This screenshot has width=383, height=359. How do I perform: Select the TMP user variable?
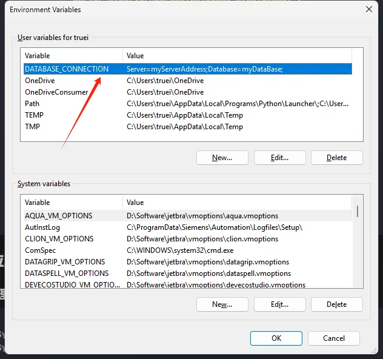pyautogui.click(x=32, y=127)
